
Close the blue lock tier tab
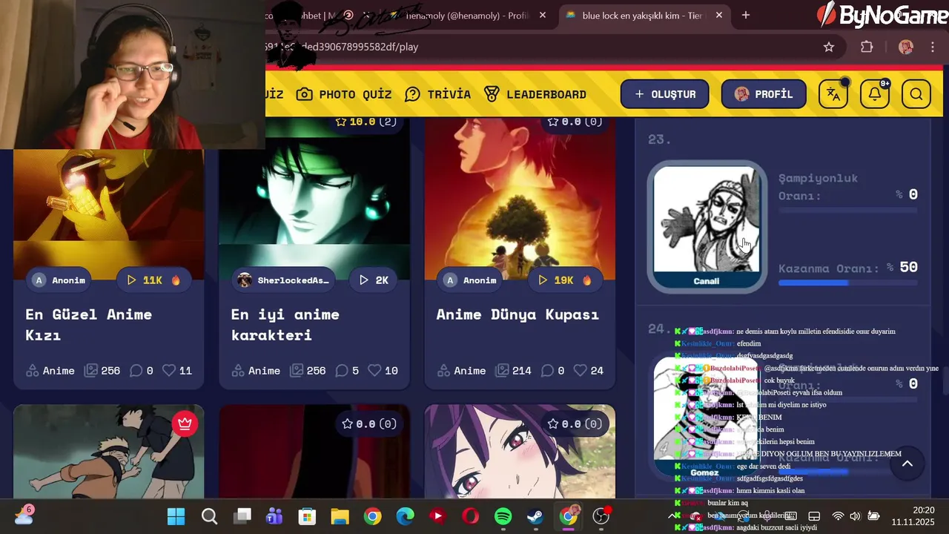pyautogui.click(x=718, y=15)
